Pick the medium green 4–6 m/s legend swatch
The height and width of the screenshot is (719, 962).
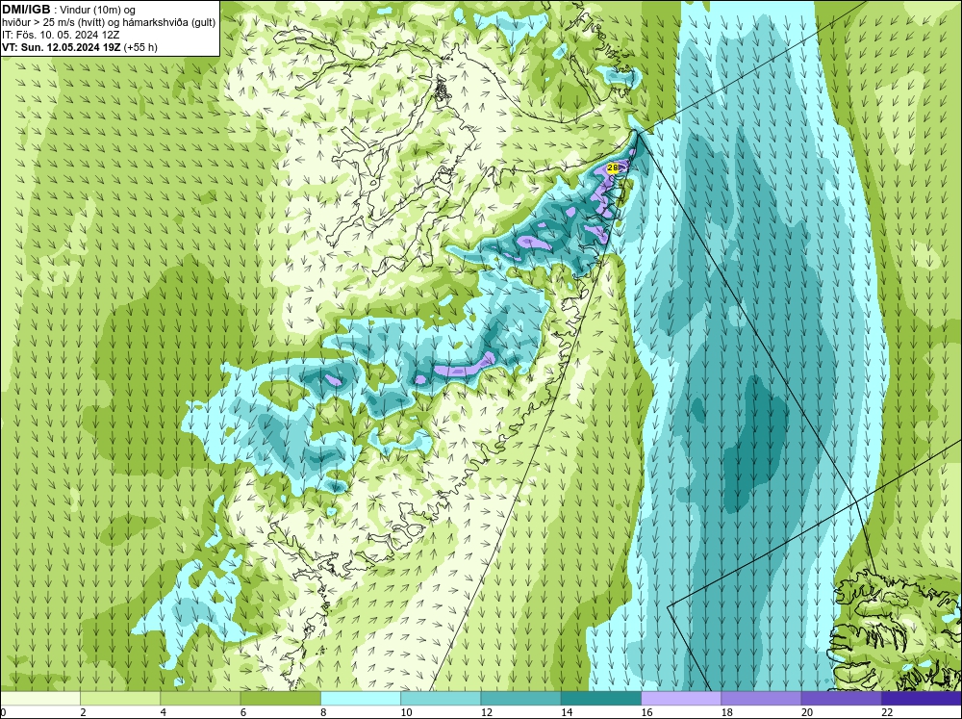tap(200, 698)
